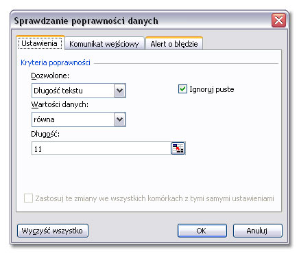The width and height of the screenshot is (299, 254).
Task: Click the range selector icon in Długość field
Action: pos(178,148)
